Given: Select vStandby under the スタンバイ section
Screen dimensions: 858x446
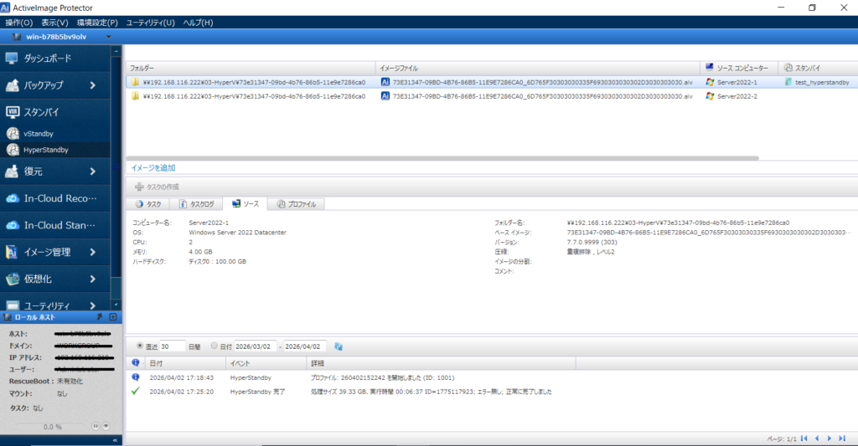Looking at the screenshot, I should tap(39, 134).
